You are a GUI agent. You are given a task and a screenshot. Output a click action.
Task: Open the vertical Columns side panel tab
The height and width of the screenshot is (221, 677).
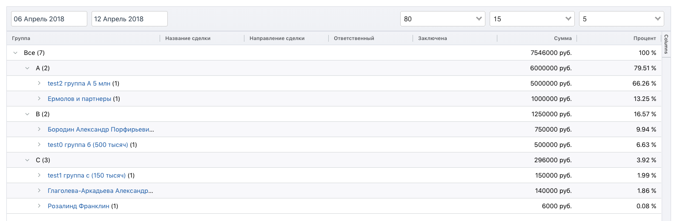pos(666,44)
